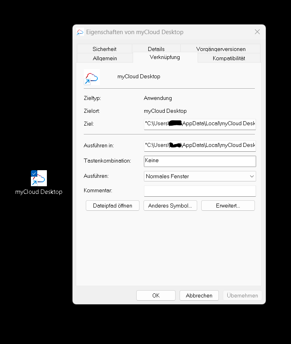Click the Eigenschaften von myCloud Desktop title text
Screen dimensions: 291x344
point(135,32)
